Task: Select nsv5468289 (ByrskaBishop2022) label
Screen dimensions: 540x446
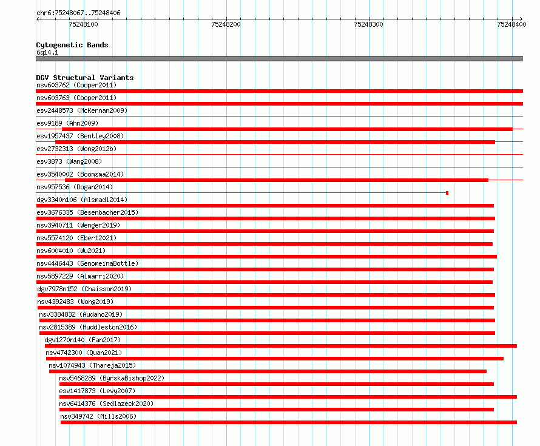Action: pyautogui.click(x=112, y=378)
